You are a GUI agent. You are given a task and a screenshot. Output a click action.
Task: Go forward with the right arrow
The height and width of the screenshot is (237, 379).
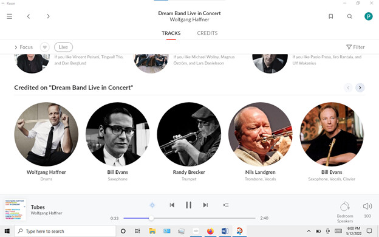48,16
